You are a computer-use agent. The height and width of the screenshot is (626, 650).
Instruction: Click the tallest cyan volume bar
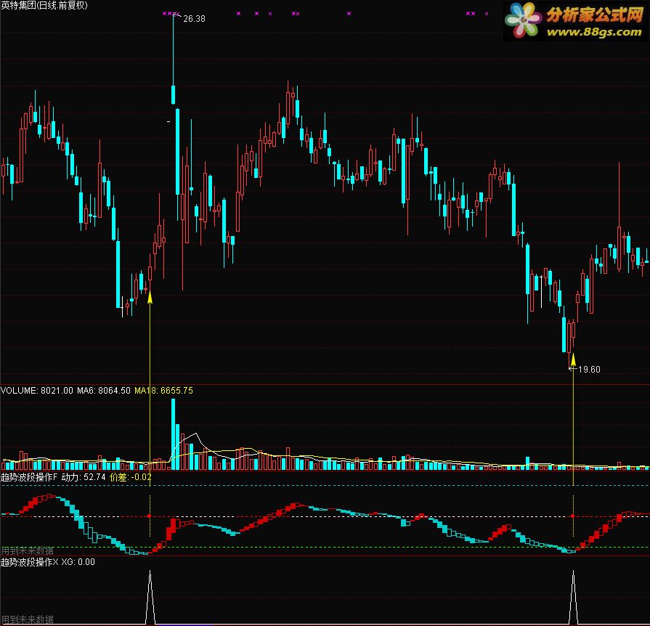coord(174,434)
